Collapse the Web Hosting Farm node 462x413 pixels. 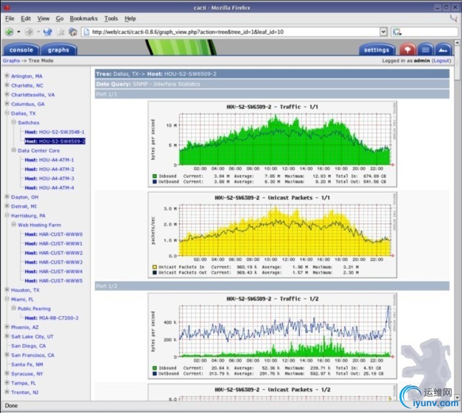pos(13,225)
